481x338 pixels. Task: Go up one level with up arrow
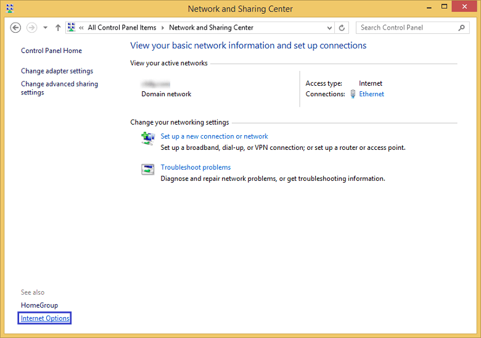point(58,28)
